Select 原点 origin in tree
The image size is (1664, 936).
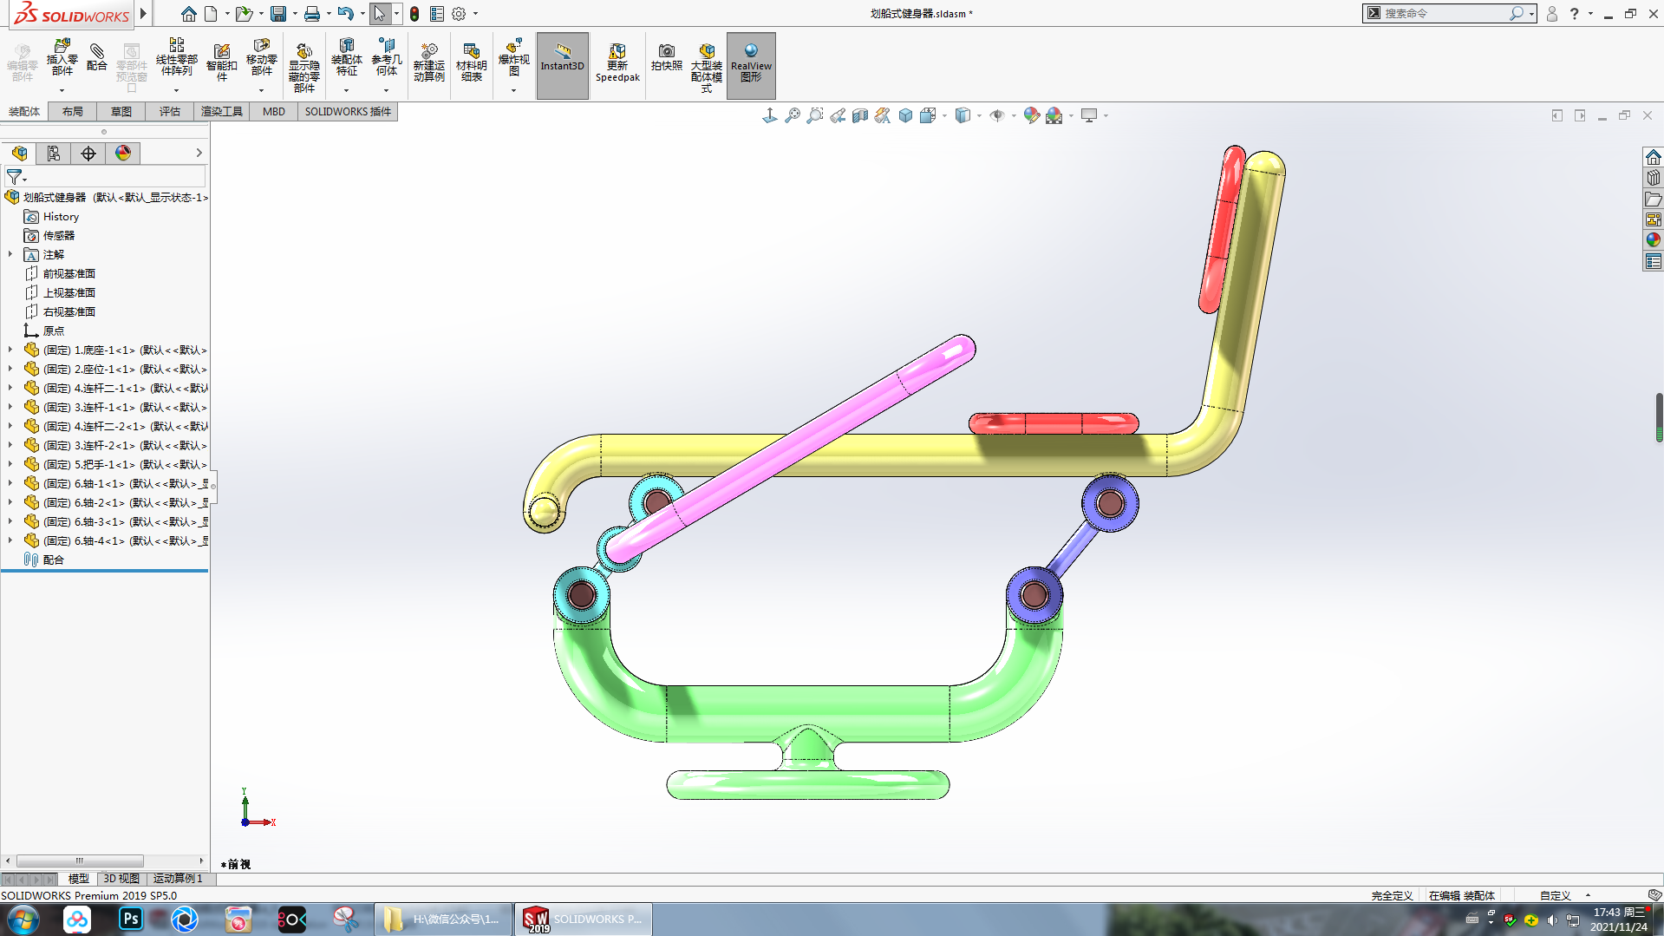point(54,331)
